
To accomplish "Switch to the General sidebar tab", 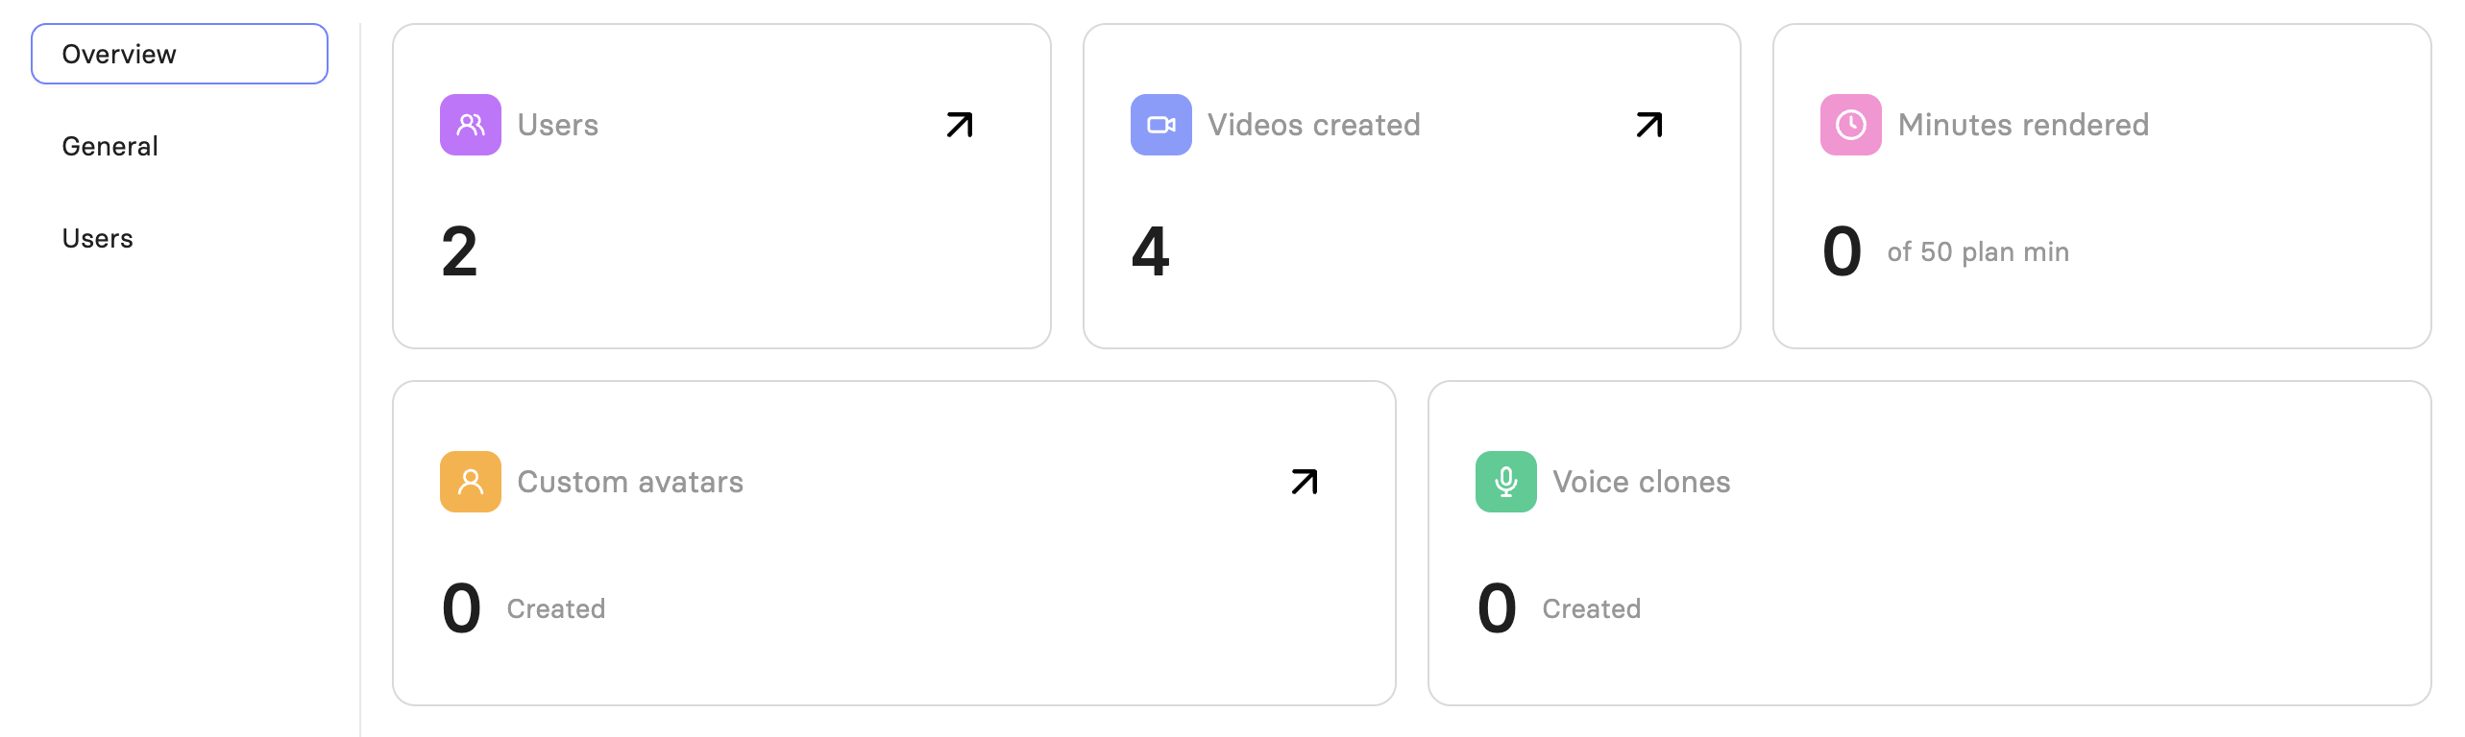I will click(x=110, y=146).
